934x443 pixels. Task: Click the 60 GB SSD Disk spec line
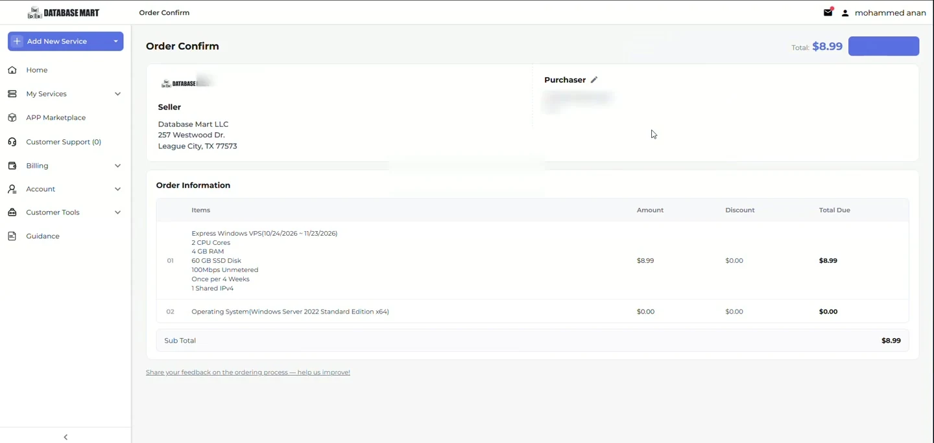pyautogui.click(x=216, y=261)
